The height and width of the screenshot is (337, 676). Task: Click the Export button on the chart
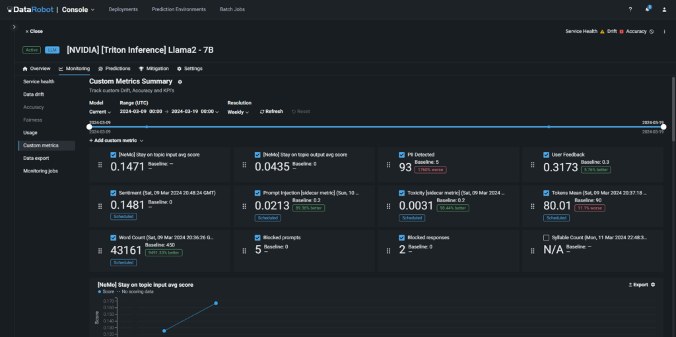(637, 285)
